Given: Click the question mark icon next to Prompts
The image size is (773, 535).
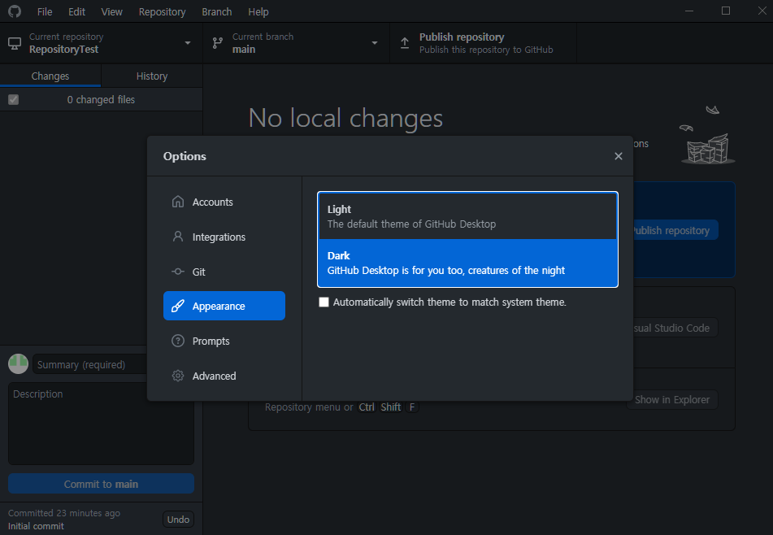Looking at the screenshot, I should 178,341.
